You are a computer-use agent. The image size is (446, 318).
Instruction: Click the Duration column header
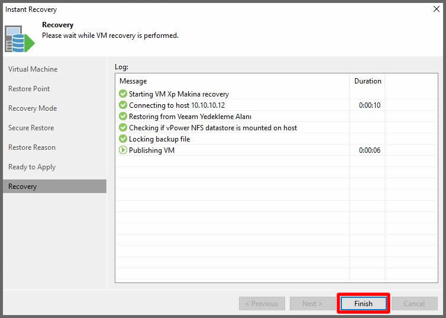pos(367,81)
